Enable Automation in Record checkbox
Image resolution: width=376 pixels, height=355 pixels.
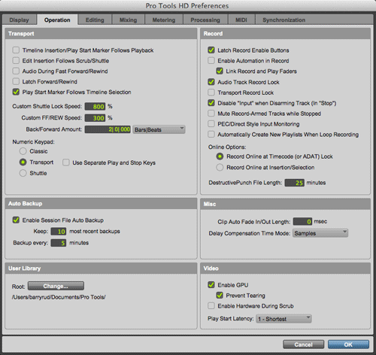[x=211, y=61]
